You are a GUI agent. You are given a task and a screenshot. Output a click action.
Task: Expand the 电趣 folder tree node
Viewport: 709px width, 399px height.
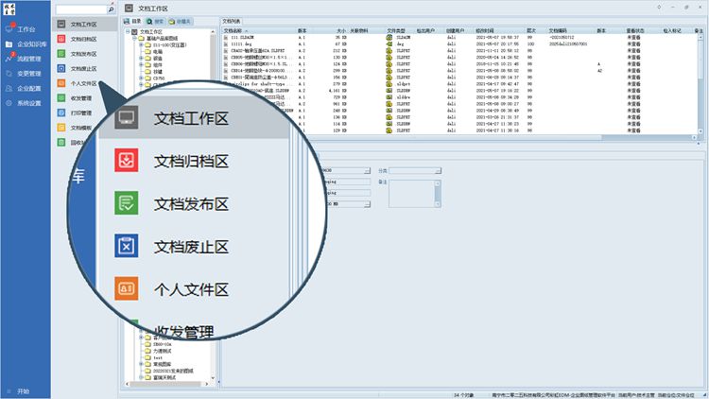click(x=141, y=50)
